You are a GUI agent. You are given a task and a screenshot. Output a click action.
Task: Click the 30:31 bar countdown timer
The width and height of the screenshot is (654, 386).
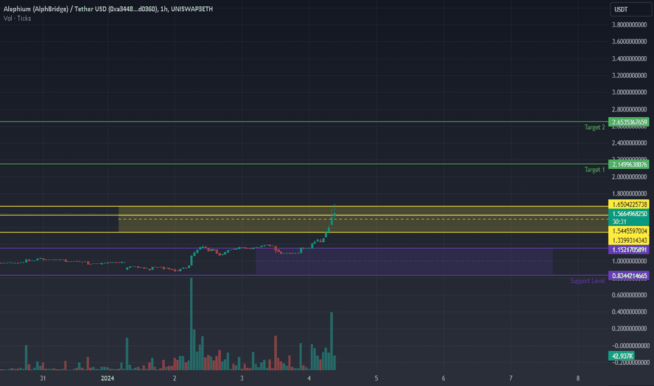tap(620, 222)
